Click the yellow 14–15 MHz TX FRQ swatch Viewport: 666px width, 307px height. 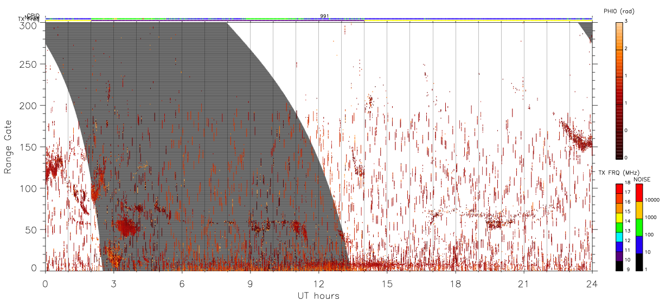[x=619, y=218]
